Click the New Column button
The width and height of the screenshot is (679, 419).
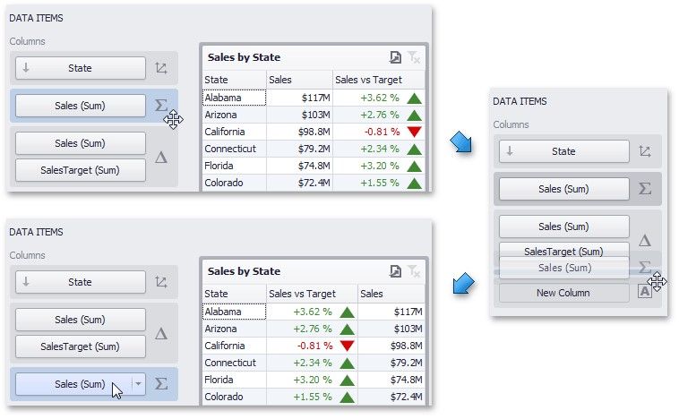[563, 293]
